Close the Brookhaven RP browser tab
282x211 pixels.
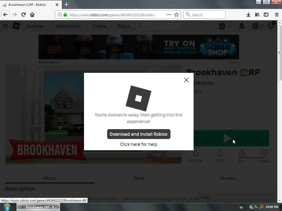pos(57,5)
